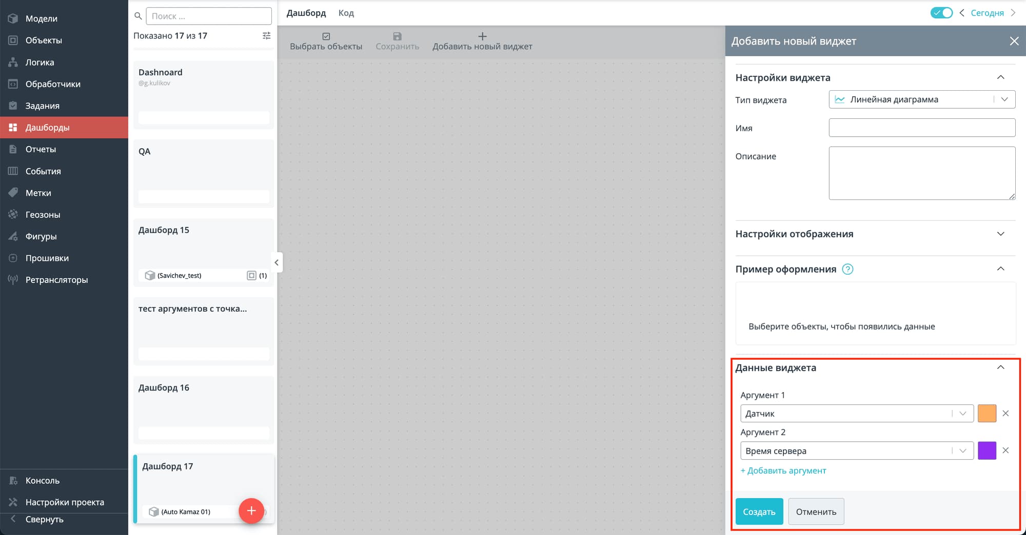Click the Добавить новый виджет plus toolbar icon

482,36
